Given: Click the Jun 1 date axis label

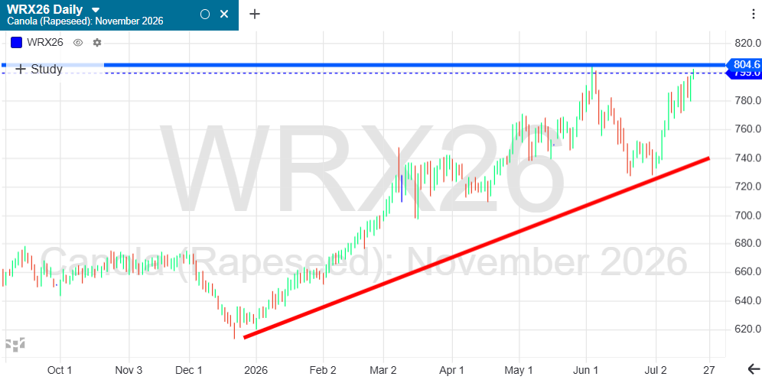Looking at the screenshot, I should pyautogui.click(x=586, y=370).
